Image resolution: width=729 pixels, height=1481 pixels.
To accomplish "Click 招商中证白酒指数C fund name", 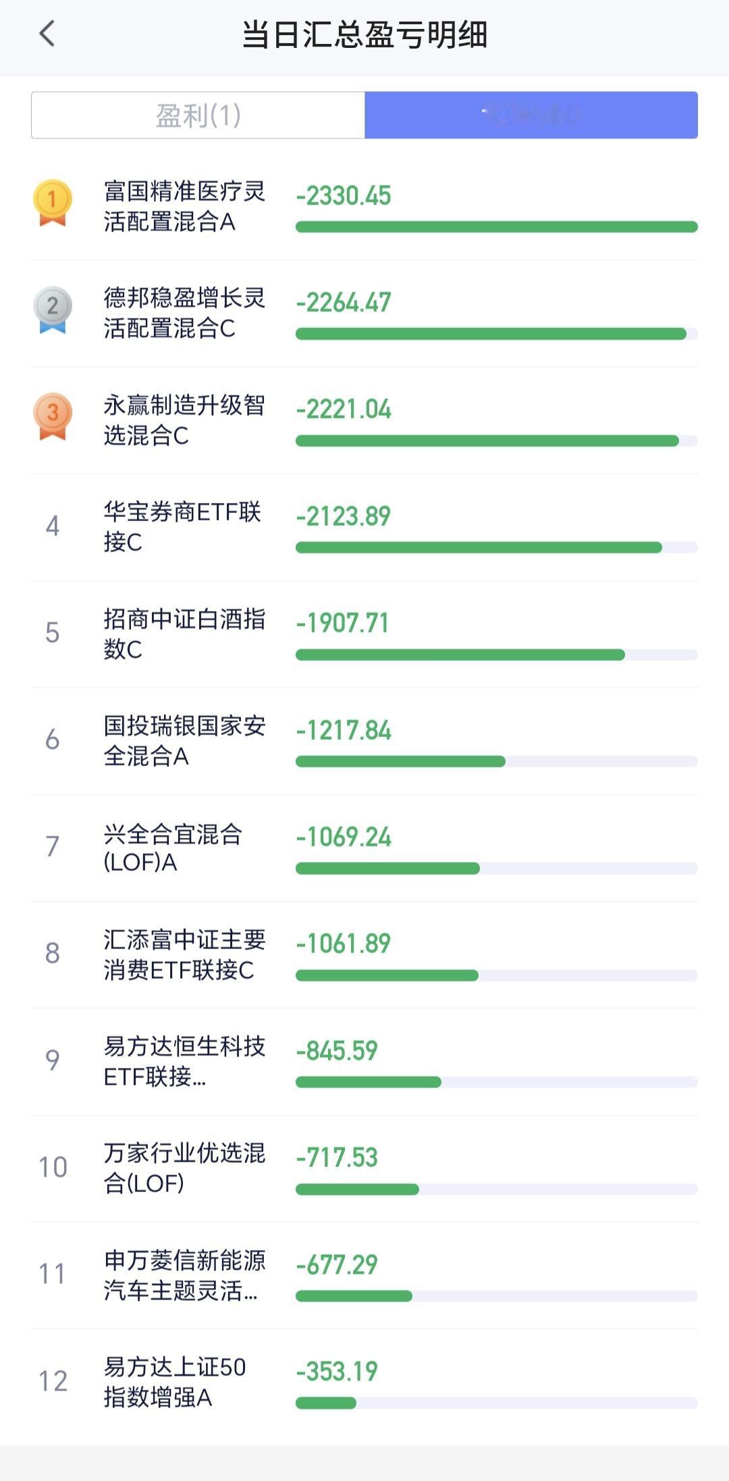I will coord(184,634).
